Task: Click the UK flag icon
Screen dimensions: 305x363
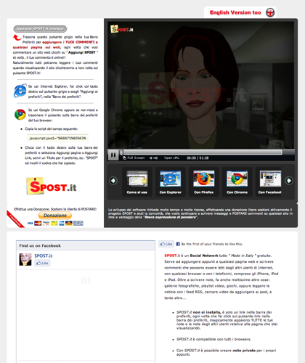Action: coord(270,12)
